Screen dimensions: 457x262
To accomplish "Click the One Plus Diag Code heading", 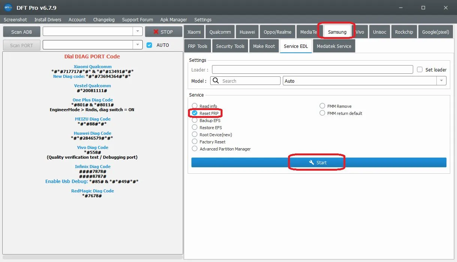I will pyautogui.click(x=93, y=100).
